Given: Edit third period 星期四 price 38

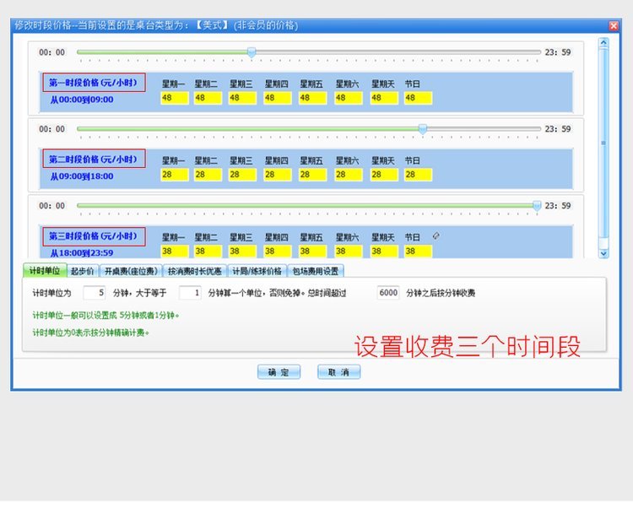Looking at the screenshot, I should click(278, 252).
